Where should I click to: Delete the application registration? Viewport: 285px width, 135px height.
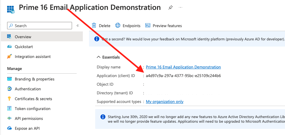[101, 26]
